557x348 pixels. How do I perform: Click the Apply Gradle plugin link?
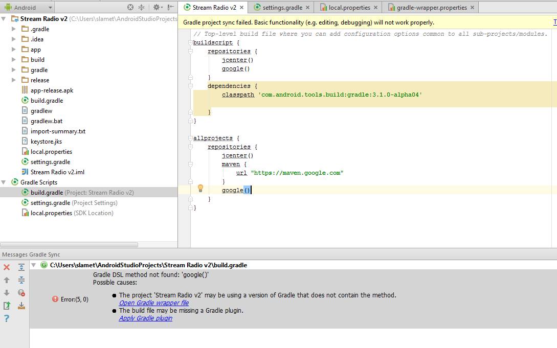pyautogui.click(x=146, y=318)
